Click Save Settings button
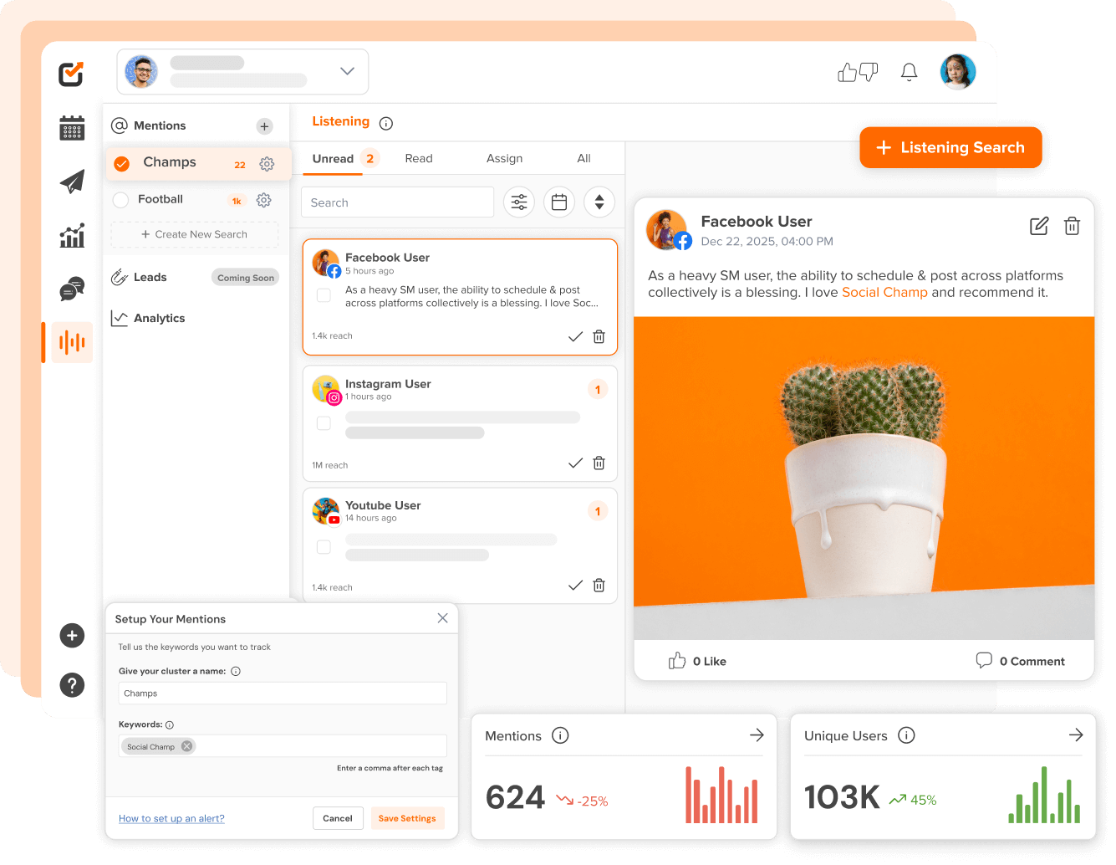The height and width of the screenshot is (865, 1116). click(407, 818)
